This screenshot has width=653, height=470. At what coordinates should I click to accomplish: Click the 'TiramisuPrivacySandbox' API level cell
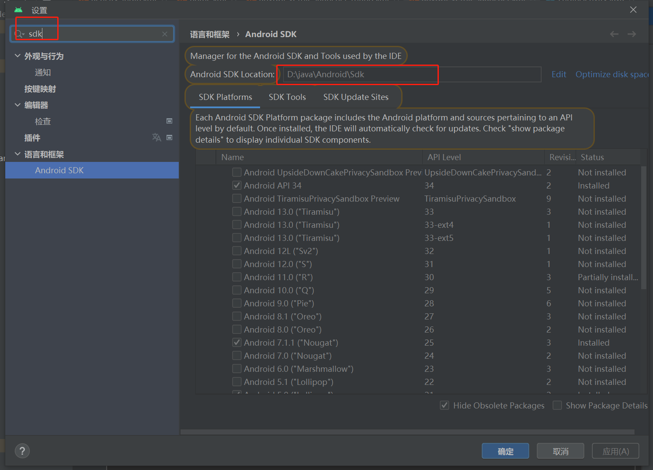470,199
